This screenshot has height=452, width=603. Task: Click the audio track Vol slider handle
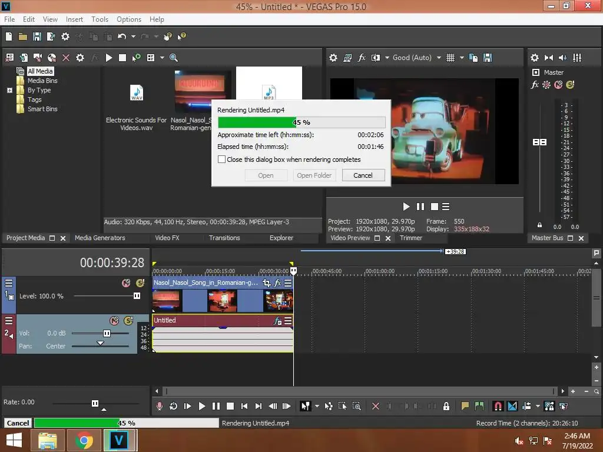point(107,333)
